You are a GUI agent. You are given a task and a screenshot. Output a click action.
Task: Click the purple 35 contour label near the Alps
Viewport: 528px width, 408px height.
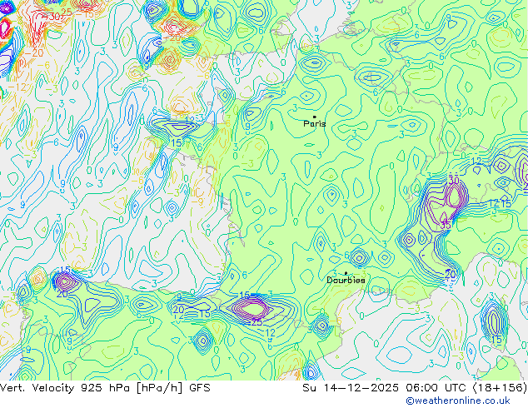coord(446,225)
